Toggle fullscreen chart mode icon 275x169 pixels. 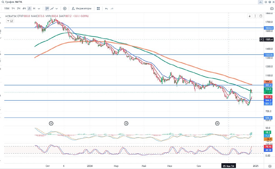(261, 16)
